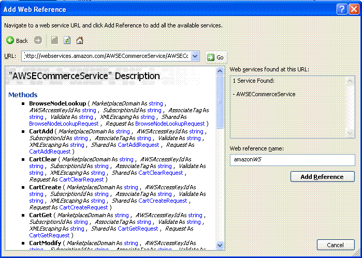Click string link after CartGet MarketplaceDomain

coord(122,215)
